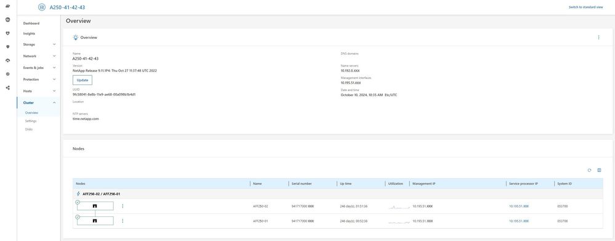
Task: Open Settings under Cluster
Action: (x=31, y=121)
